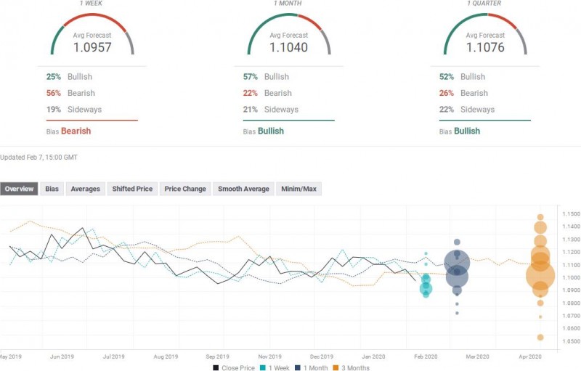Toggle 1 Month series in legend
This screenshot has width=581, height=371.
coord(312,367)
